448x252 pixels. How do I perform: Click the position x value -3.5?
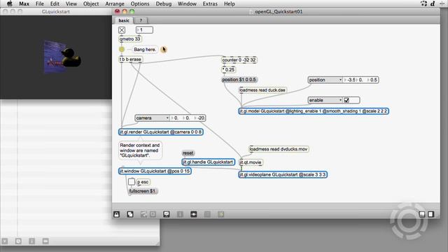[351, 80]
